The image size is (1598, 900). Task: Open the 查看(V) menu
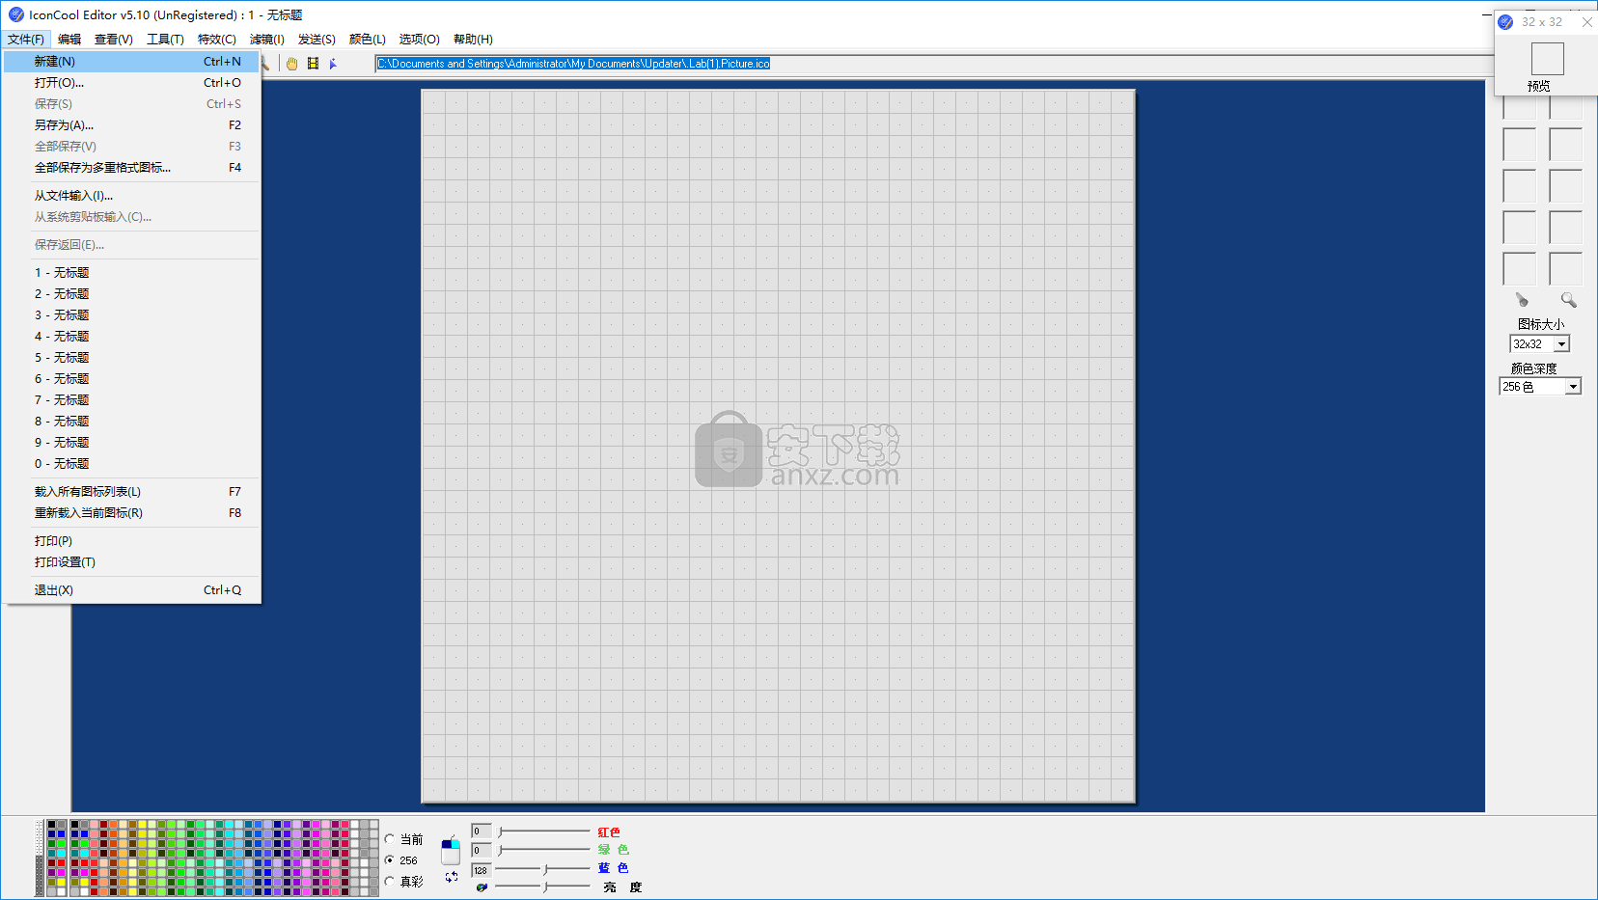[x=114, y=40]
